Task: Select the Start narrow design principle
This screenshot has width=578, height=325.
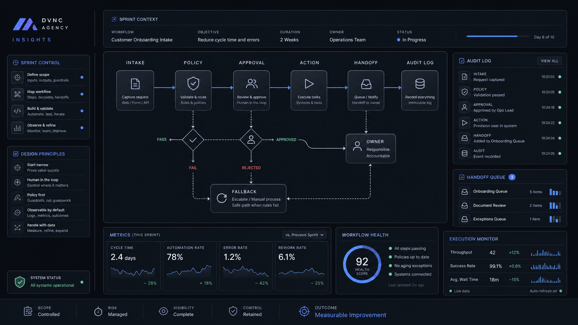Action: coord(48,168)
